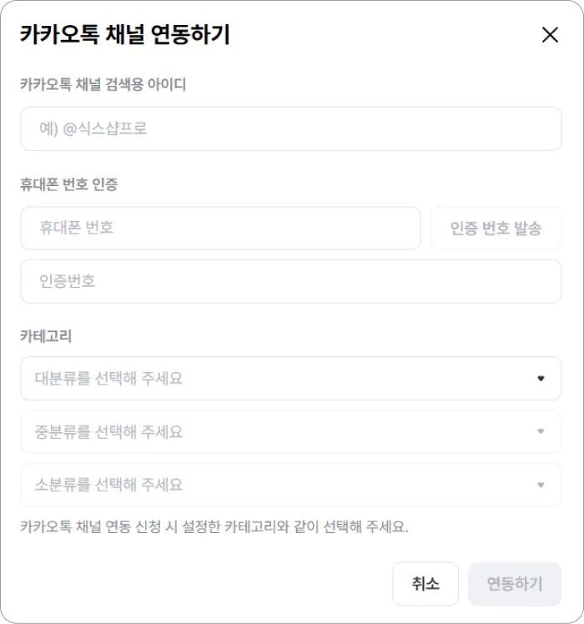Click the category helper text below dropdowns
The width and height of the screenshot is (584, 624).
click(214, 526)
